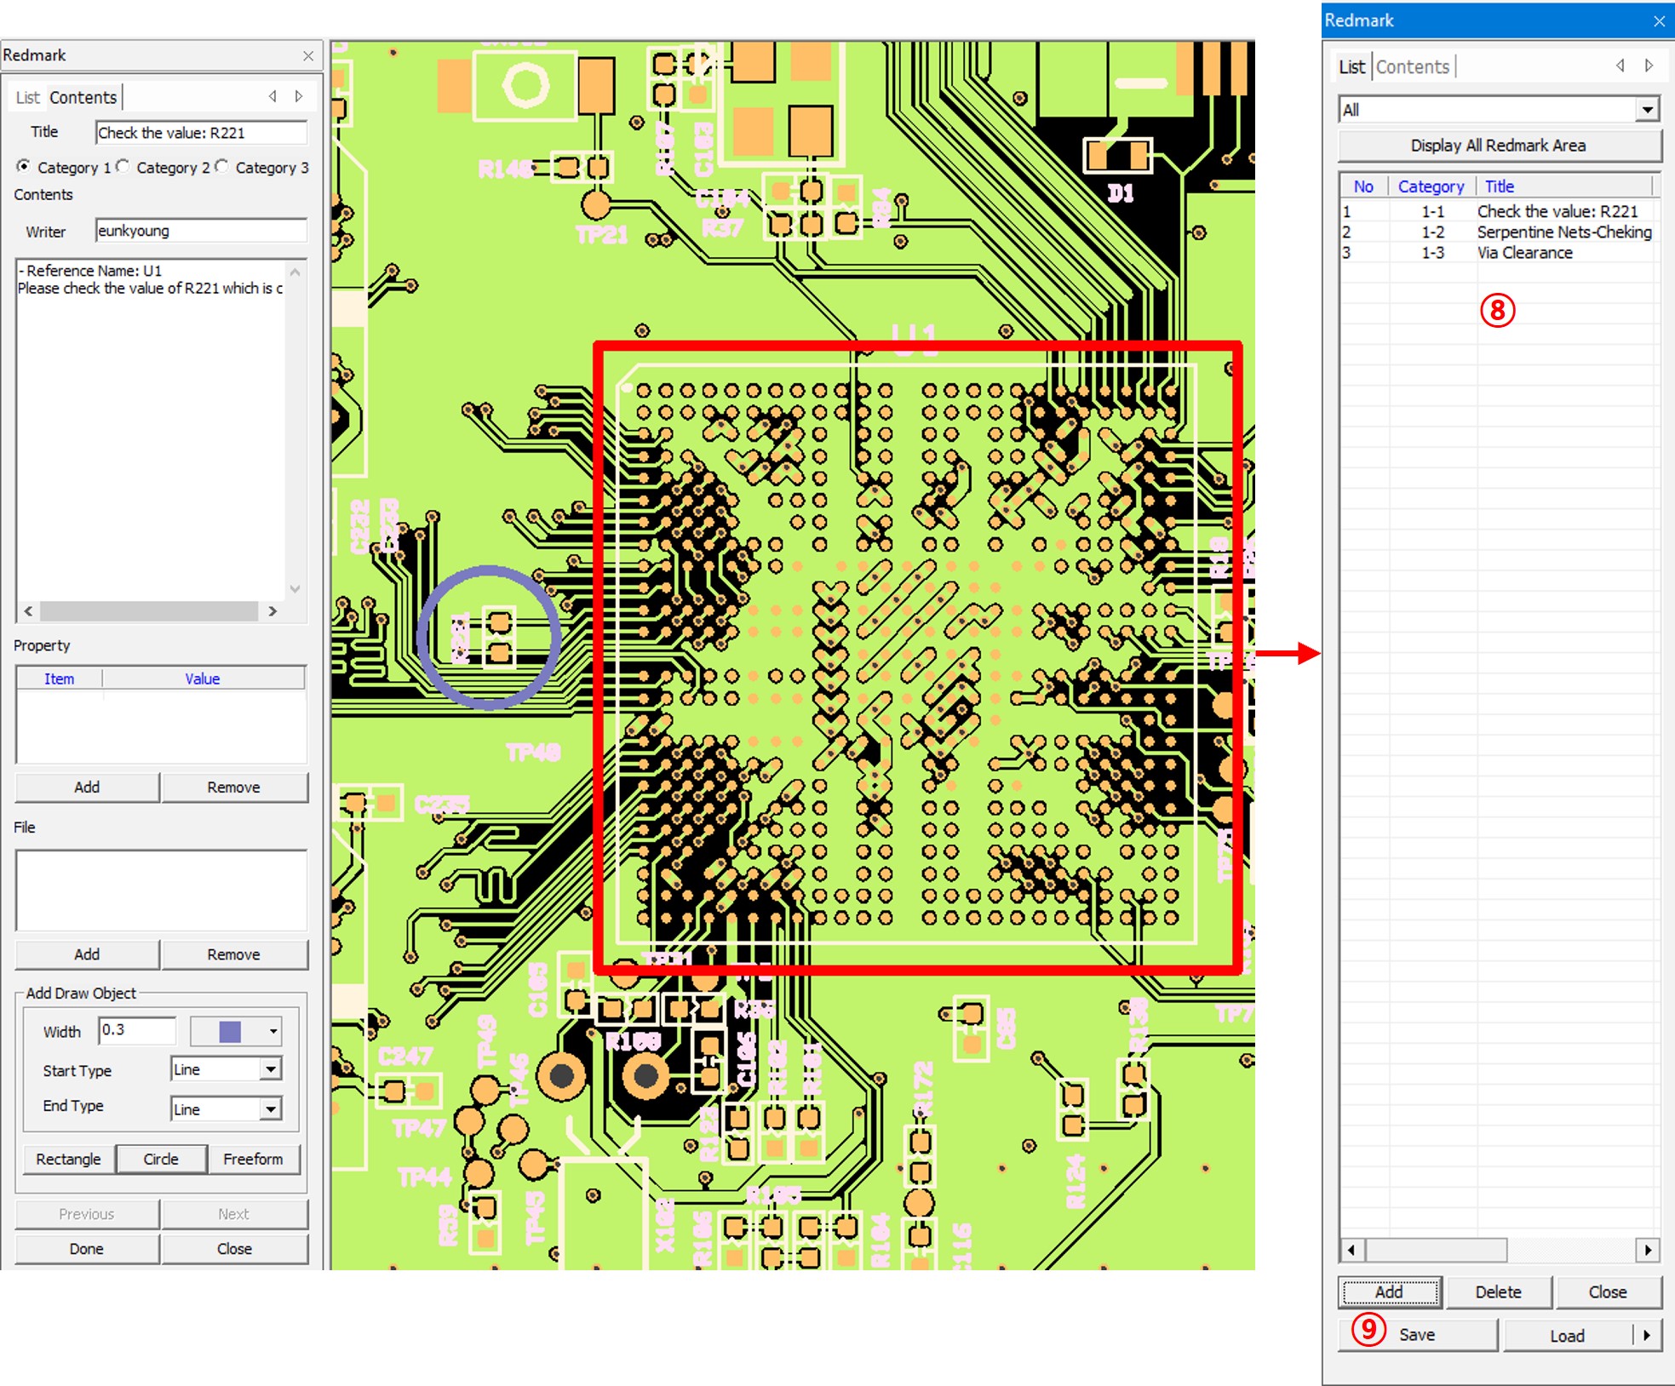The height and width of the screenshot is (1386, 1675).
Task: Expand the Start Type dropdown
Action: (x=270, y=1069)
